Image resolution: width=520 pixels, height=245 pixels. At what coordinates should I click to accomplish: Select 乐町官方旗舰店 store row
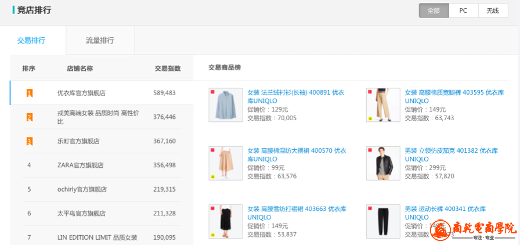pos(102,141)
